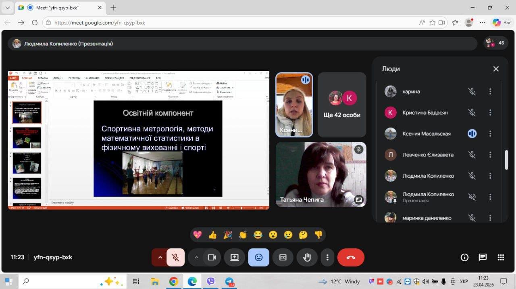Show participants count button with 45

coord(496,43)
